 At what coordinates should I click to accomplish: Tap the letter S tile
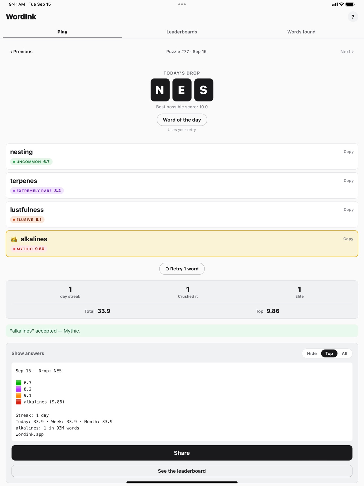coord(204,90)
